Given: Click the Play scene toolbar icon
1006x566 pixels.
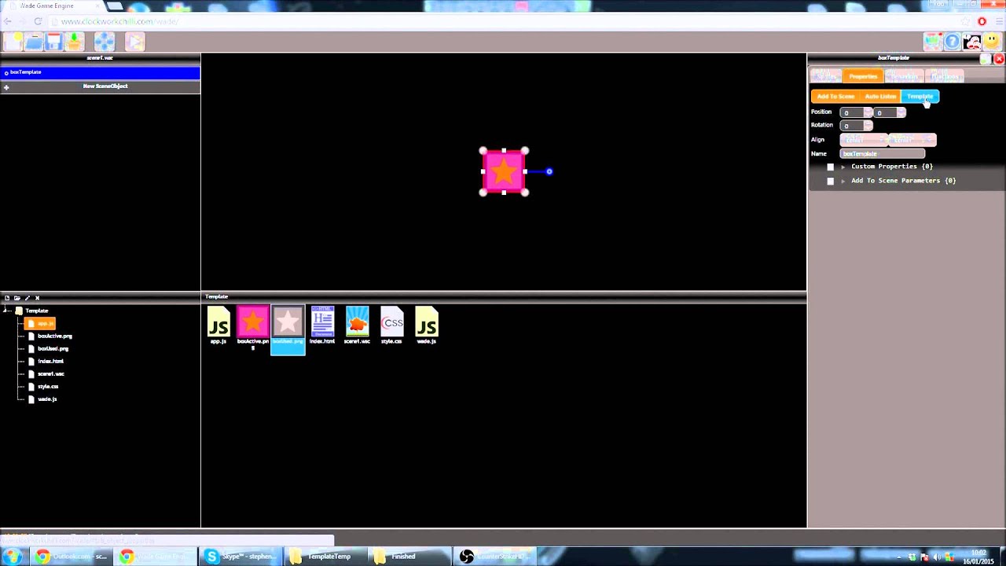Looking at the screenshot, I should coord(134,42).
